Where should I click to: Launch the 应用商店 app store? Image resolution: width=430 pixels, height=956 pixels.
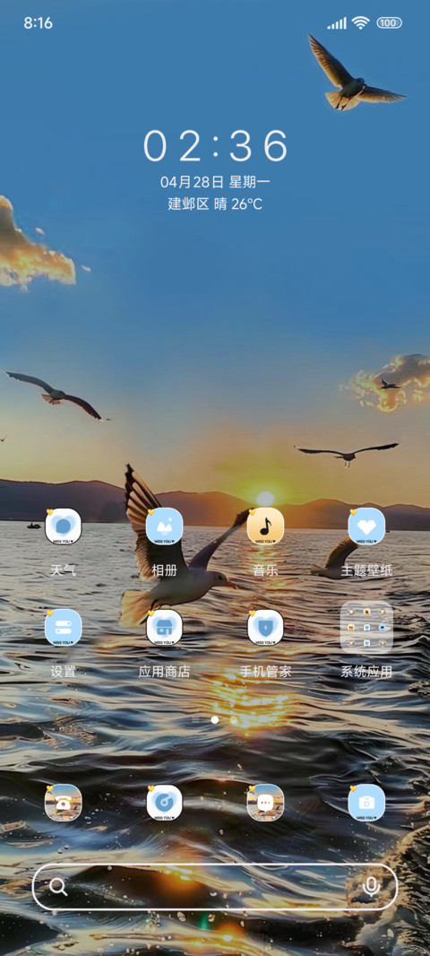165,628
